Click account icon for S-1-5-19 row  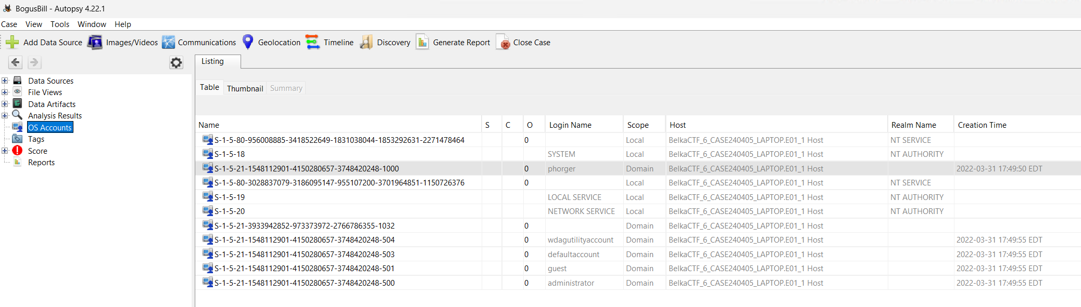click(207, 197)
